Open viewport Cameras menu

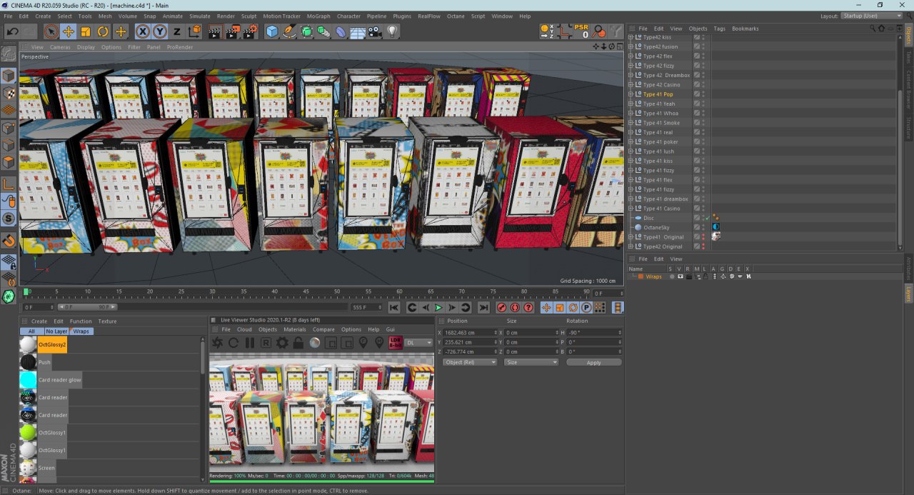pyautogui.click(x=60, y=47)
